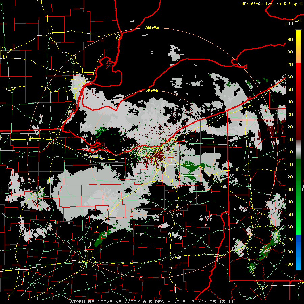Click the -20 knot label on the scale
This screenshot has height=304, width=304.
click(x=289, y=177)
